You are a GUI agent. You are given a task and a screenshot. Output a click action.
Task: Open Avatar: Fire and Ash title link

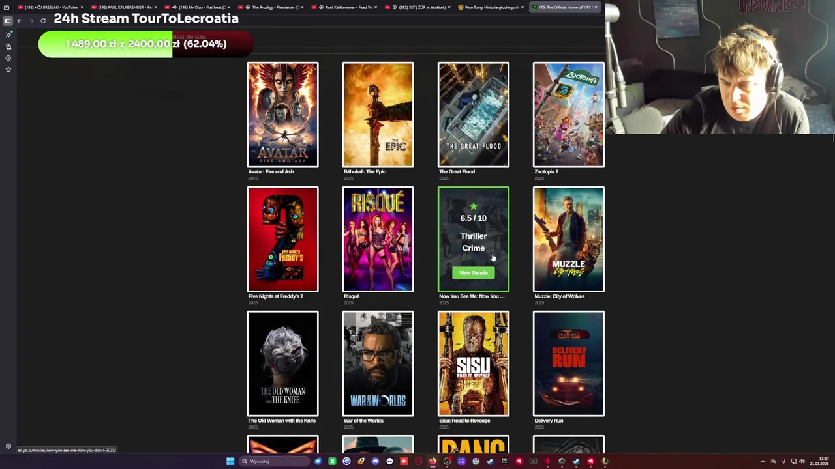tap(271, 171)
